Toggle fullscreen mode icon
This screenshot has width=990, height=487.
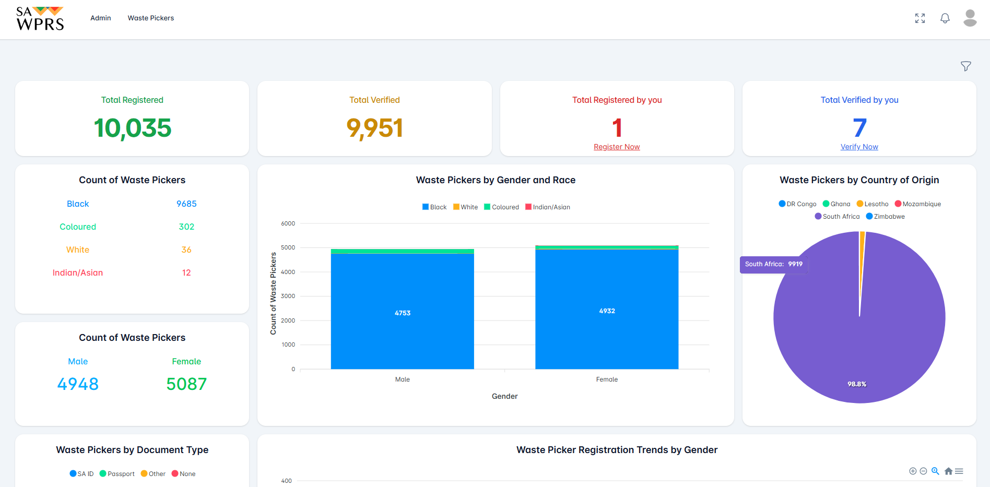click(920, 18)
